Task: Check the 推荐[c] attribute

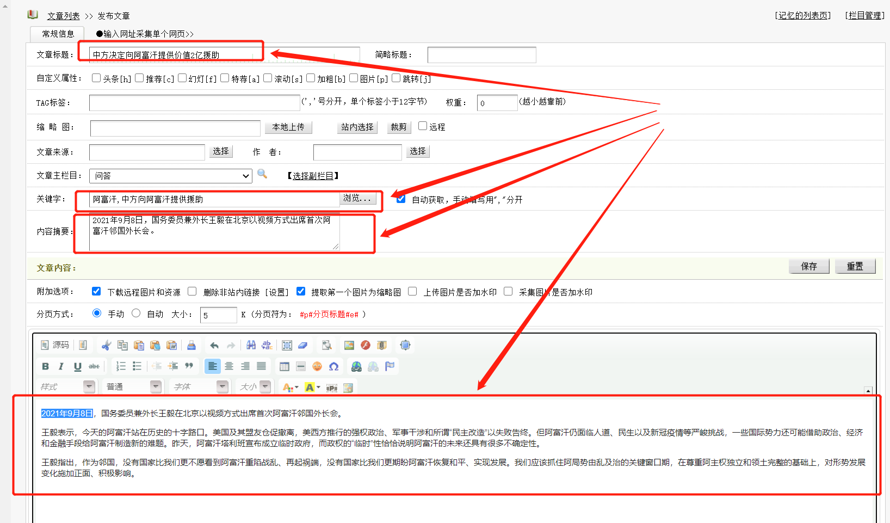Action: click(x=139, y=78)
